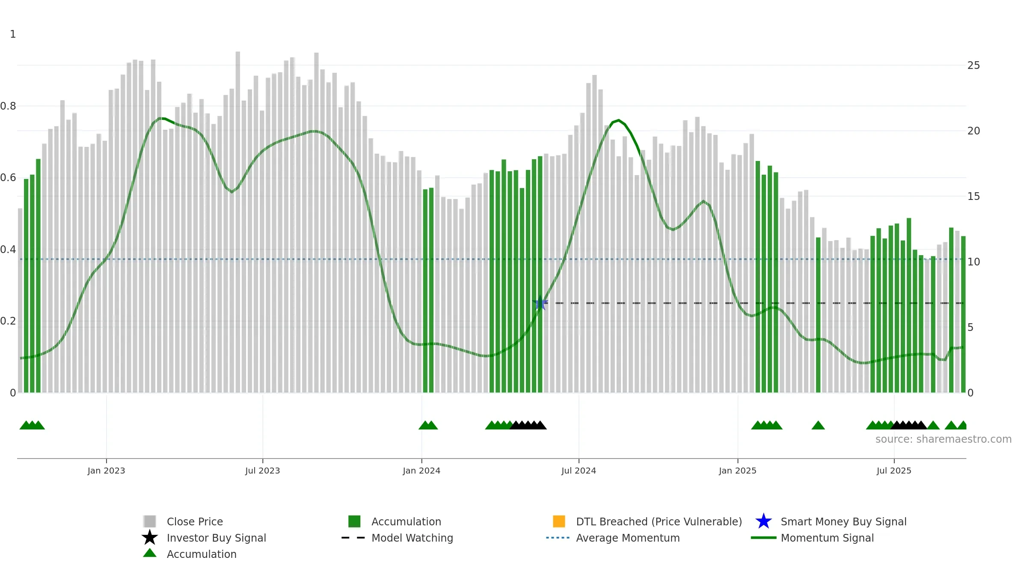Click the dashed Model Watching legend line icon

(x=353, y=538)
